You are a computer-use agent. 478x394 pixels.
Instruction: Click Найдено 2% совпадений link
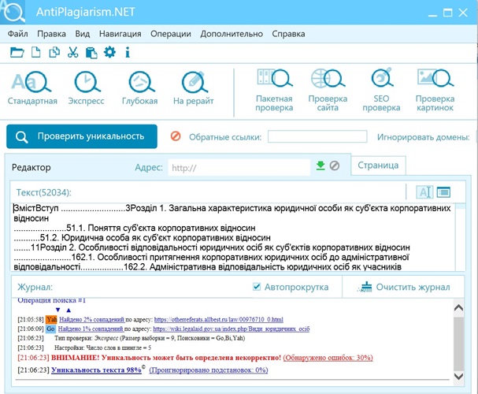point(92,320)
